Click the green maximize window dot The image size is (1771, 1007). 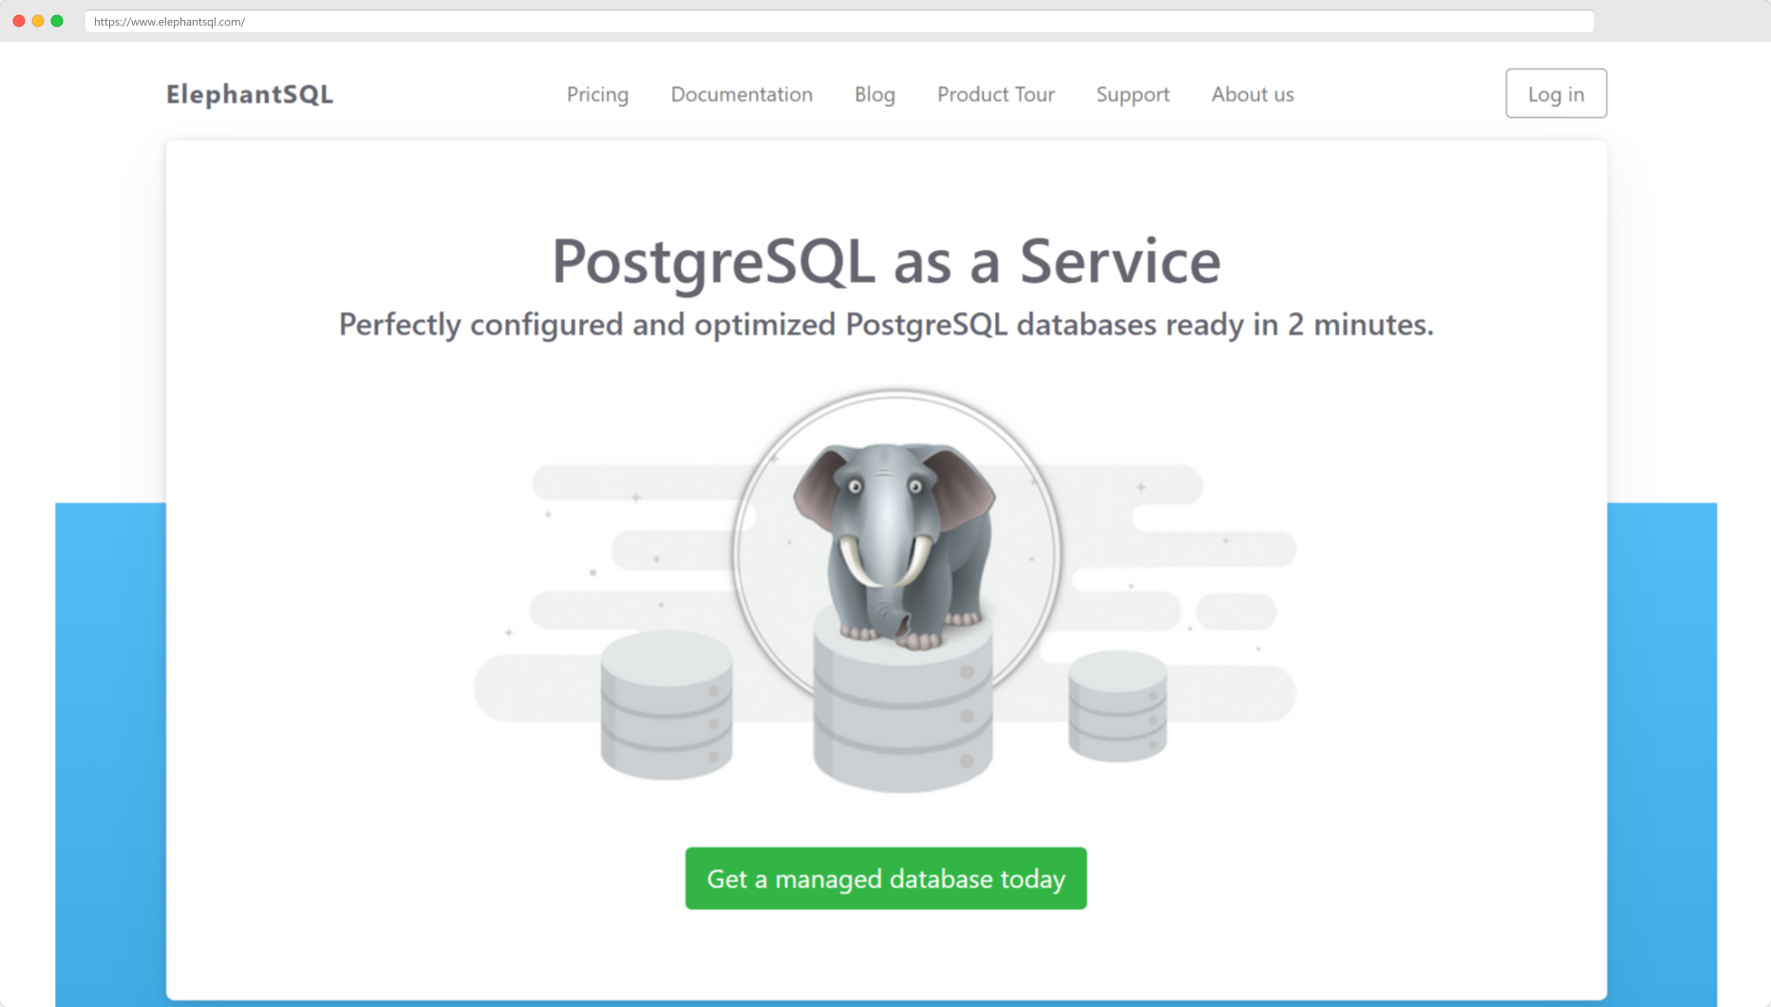(x=57, y=21)
